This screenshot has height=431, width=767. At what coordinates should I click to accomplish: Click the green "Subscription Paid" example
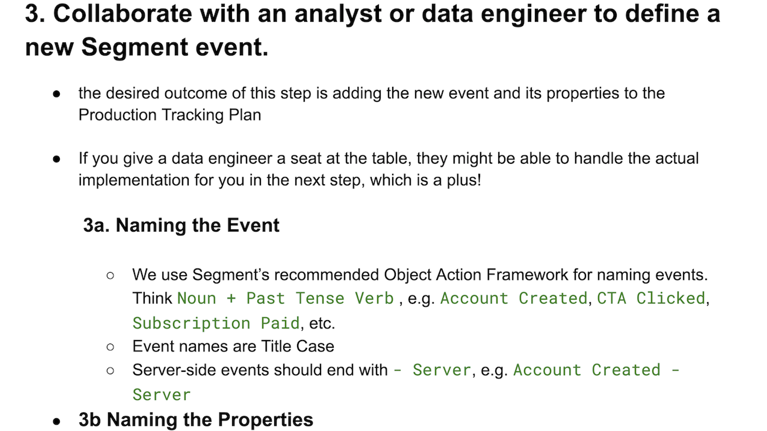216,323
